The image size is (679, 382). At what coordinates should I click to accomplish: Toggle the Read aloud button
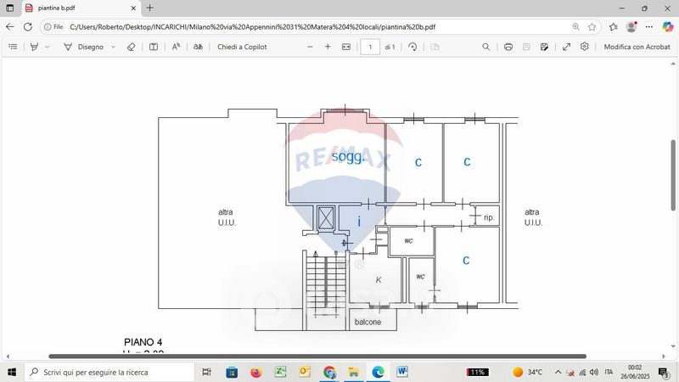[176, 47]
